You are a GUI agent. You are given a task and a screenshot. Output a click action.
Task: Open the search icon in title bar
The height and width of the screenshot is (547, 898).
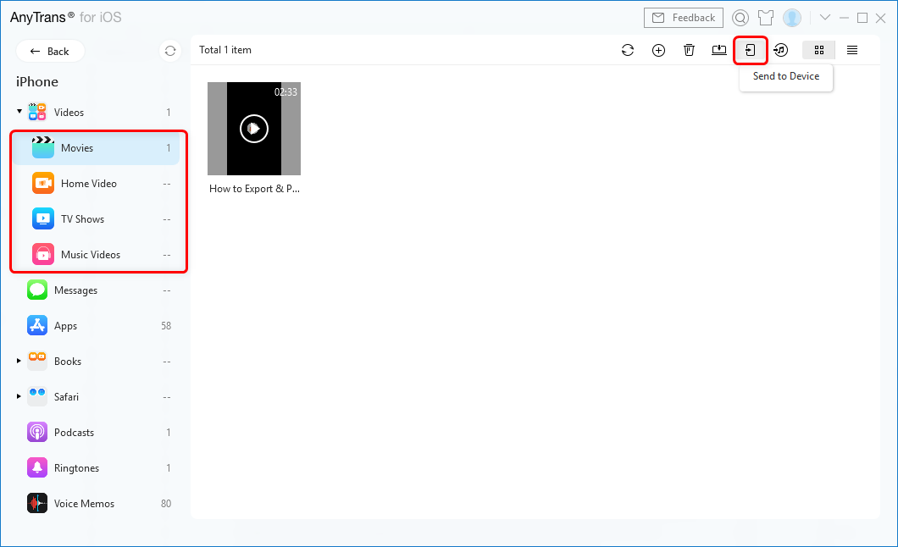pos(740,18)
